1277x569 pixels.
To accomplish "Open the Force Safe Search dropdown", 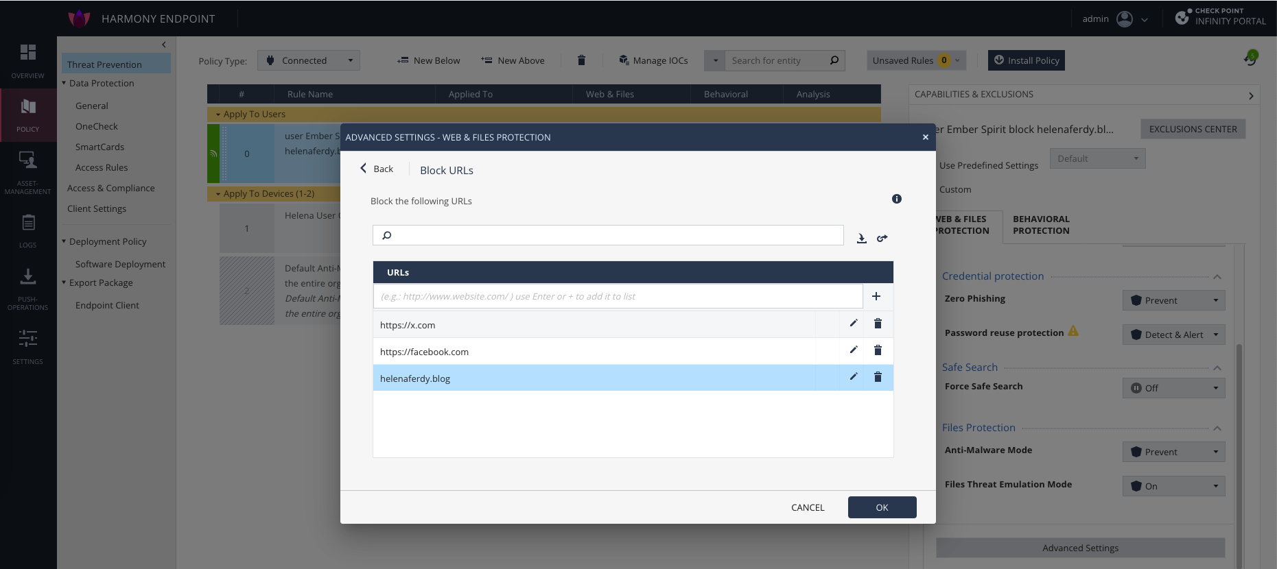I will pyautogui.click(x=1173, y=388).
